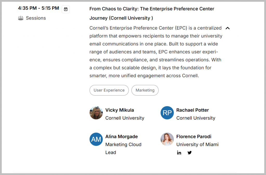Open the Florence Parodi speaker name link
Image resolution: width=266 pixels, height=175 pixels.
pyautogui.click(x=194, y=137)
